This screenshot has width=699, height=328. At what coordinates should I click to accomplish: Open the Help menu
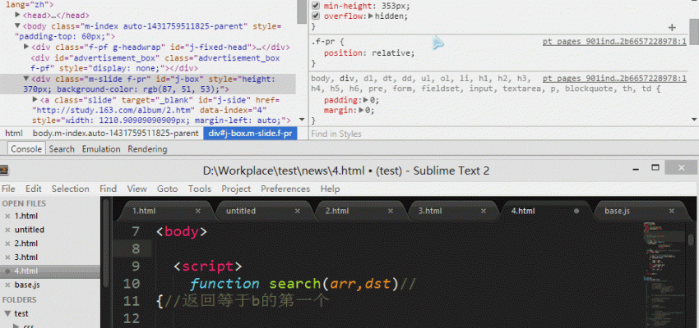[330, 189]
